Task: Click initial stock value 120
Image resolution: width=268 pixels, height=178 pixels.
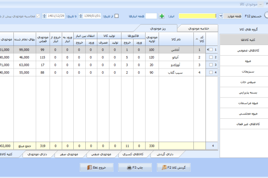Action: (151, 57)
